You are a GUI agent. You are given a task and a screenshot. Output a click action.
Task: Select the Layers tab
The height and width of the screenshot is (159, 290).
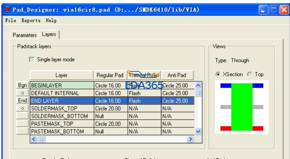click(x=49, y=34)
